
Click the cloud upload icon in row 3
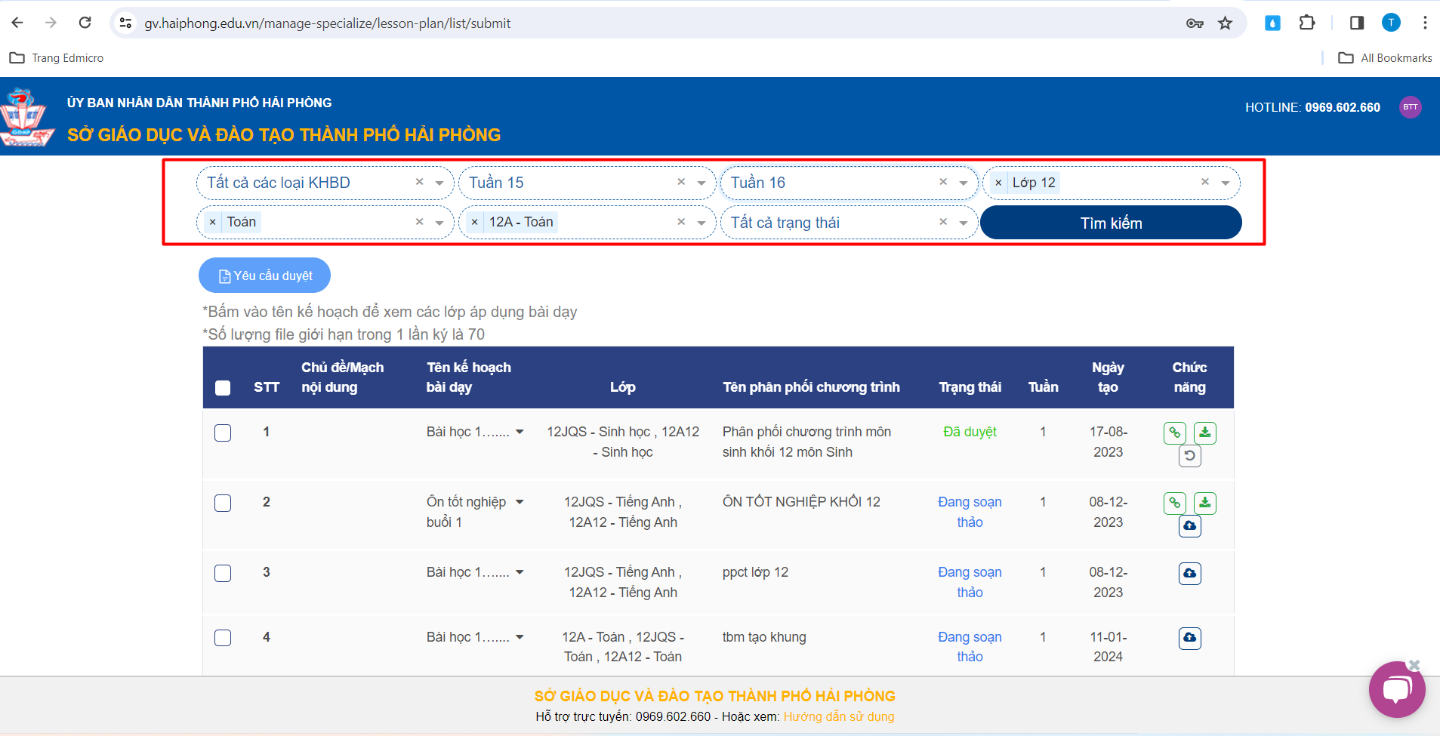(x=1189, y=574)
